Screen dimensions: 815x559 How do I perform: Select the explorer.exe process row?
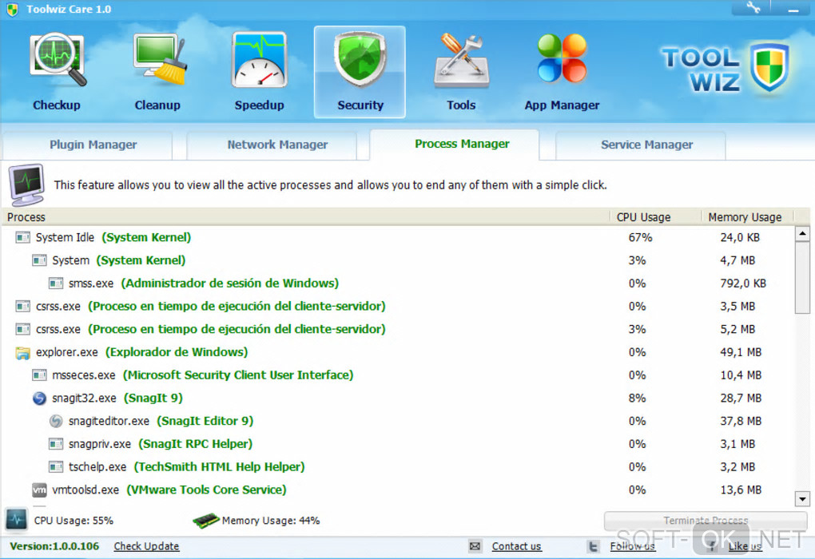[x=398, y=352]
